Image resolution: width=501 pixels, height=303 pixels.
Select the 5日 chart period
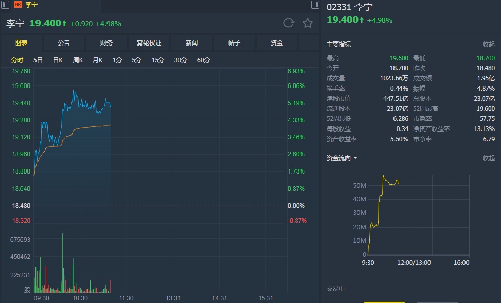pos(38,60)
